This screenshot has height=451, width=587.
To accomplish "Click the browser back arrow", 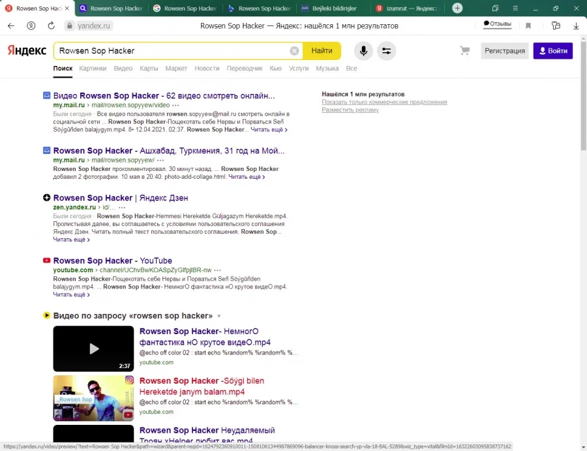I will coord(11,25).
